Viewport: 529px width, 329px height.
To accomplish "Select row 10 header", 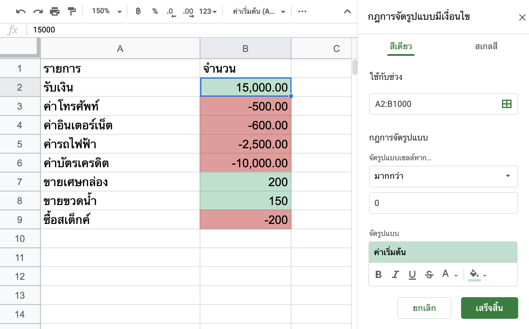I will 20,239.
